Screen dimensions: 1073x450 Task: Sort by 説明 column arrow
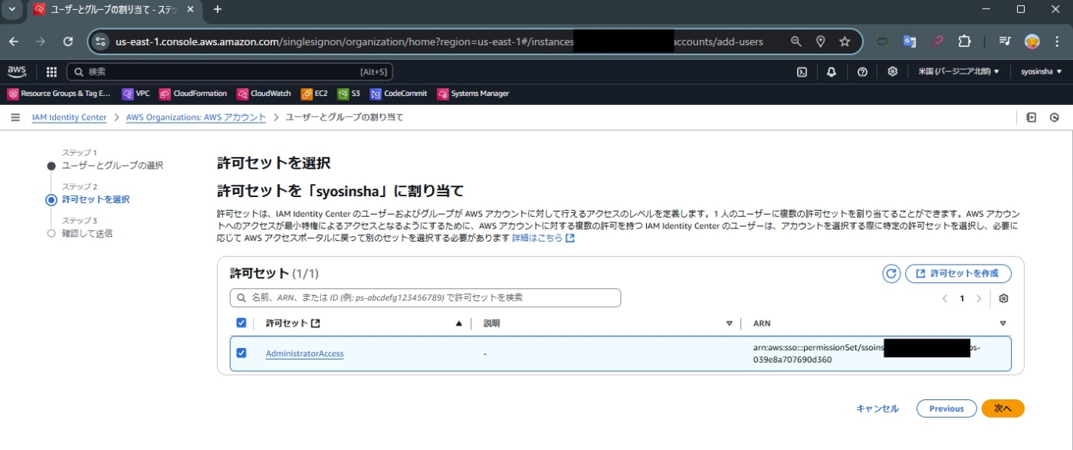[x=729, y=324]
